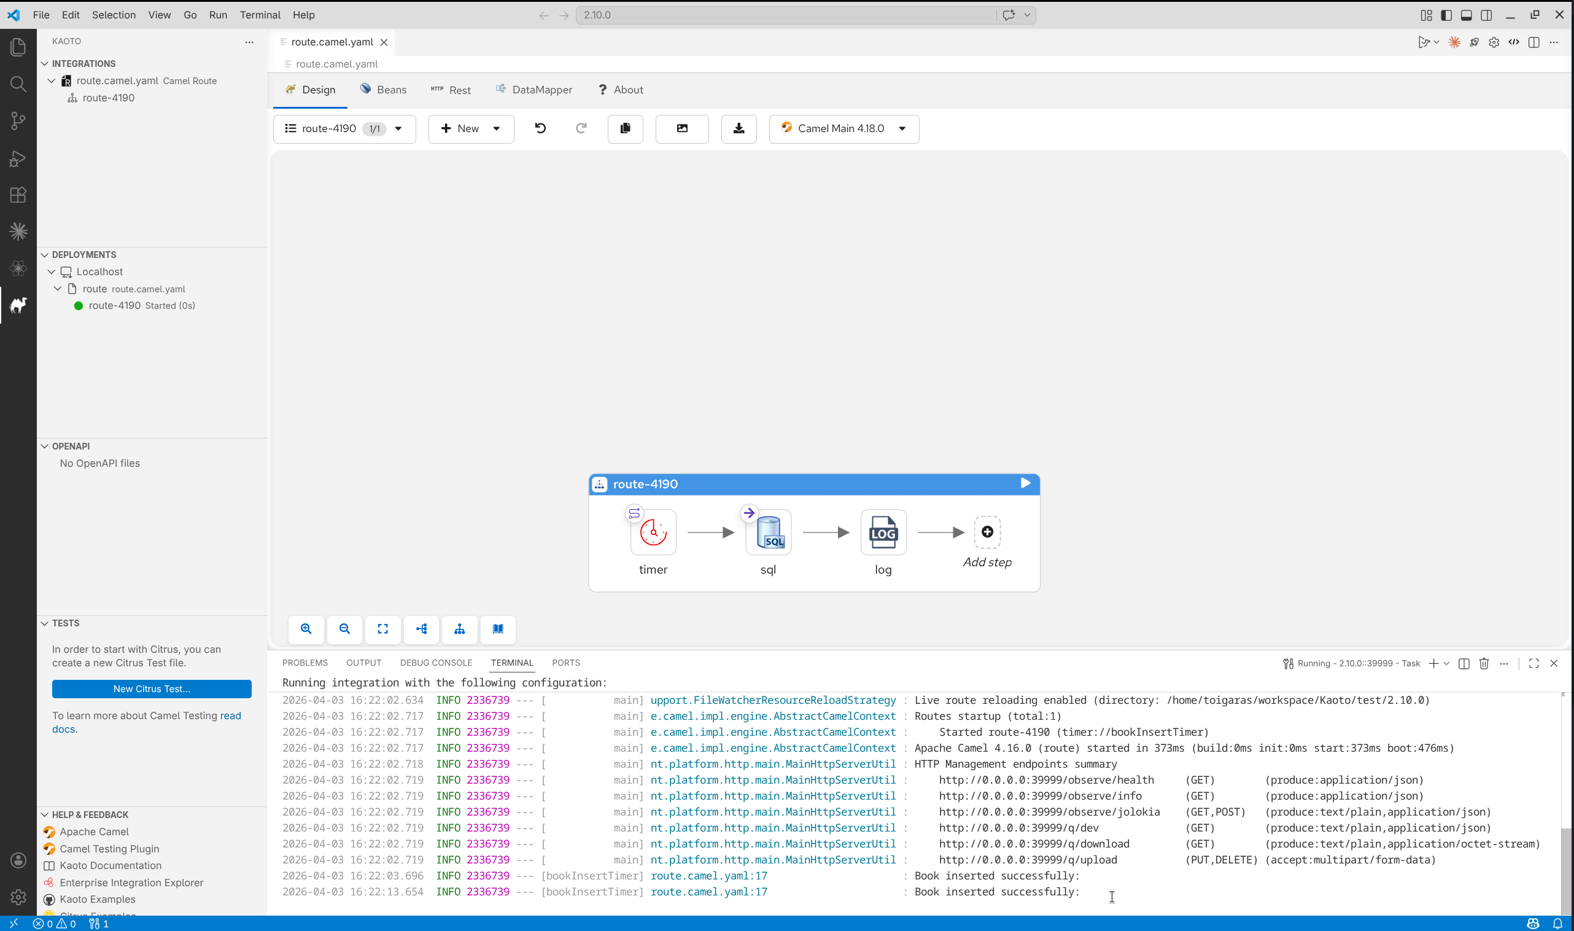The height and width of the screenshot is (931, 1574).
Task: Zoom in on the canvas
Action: [x=306, y=629]
